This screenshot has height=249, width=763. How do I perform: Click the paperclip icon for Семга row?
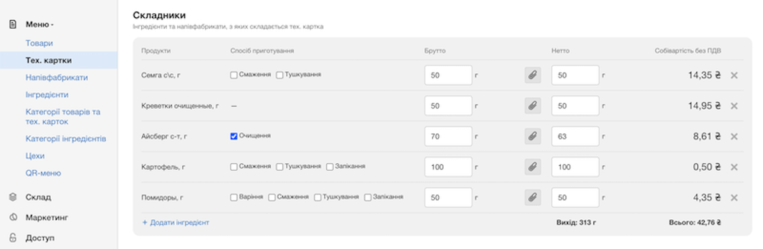pyautogui.click(x=532, y=75)
